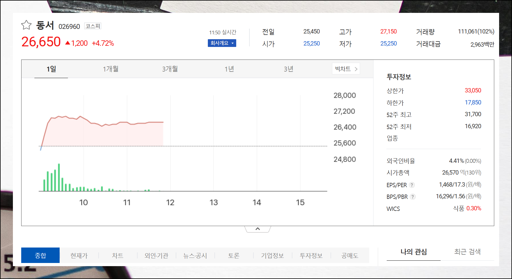This screenshot has height=279, width=512.
Task: Click the 코스피 market badge
Action: [x=93, y=26]
